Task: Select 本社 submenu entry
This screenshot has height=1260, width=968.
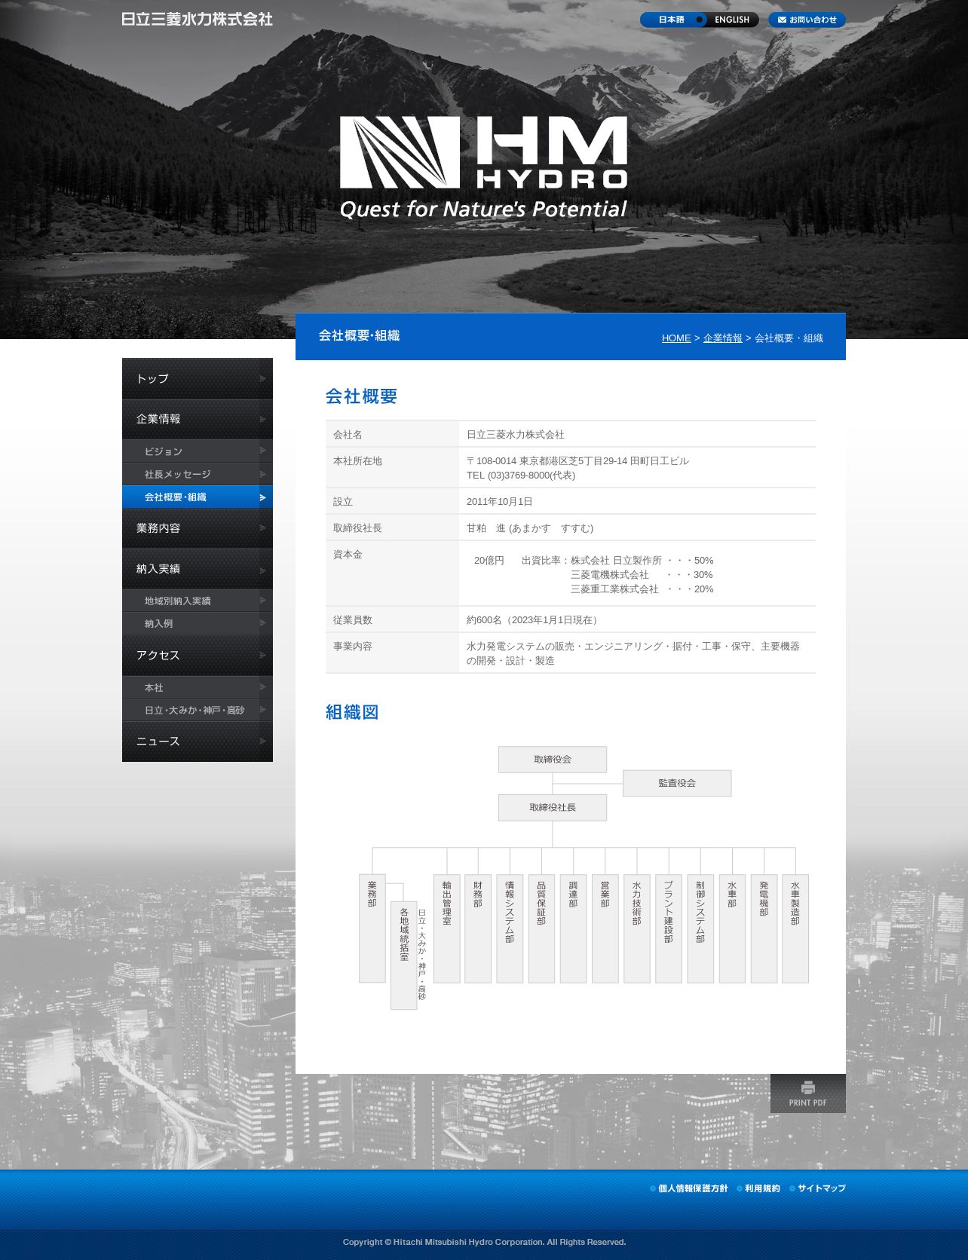Action: tap(198, 687)
